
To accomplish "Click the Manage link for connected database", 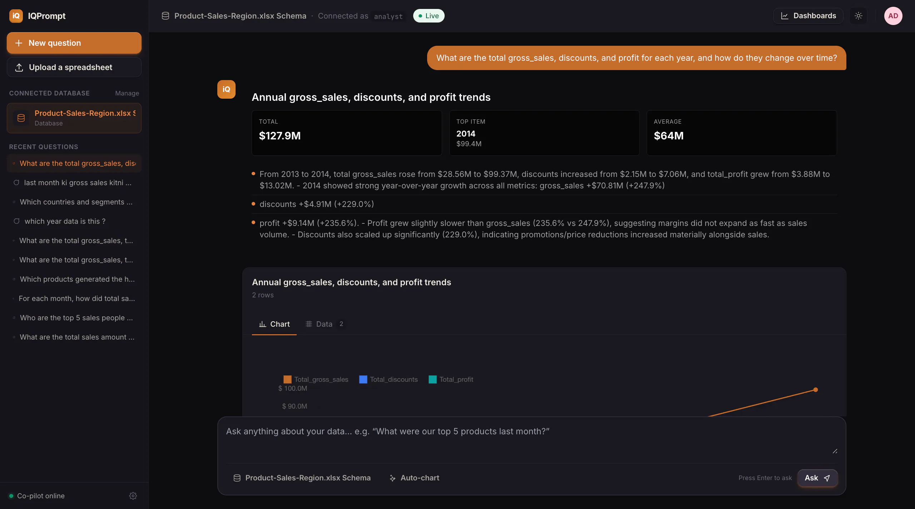I will tap(127, 93).
